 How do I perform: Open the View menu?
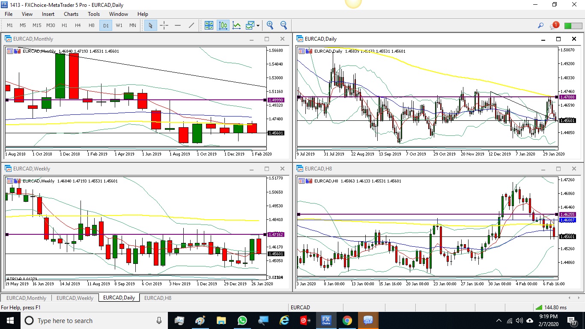tap(27, 14)
